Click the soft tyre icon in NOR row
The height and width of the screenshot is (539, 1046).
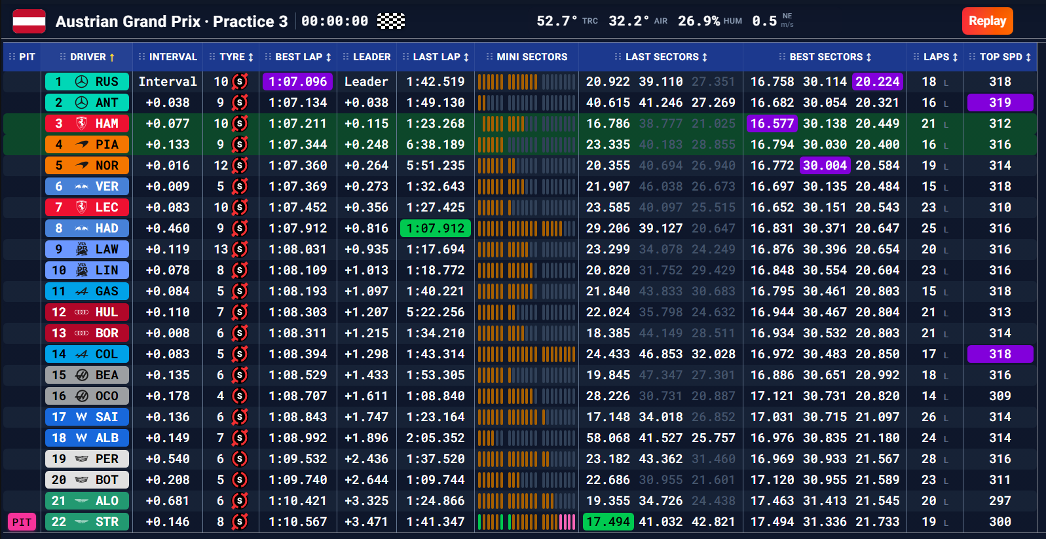[240, 165]
